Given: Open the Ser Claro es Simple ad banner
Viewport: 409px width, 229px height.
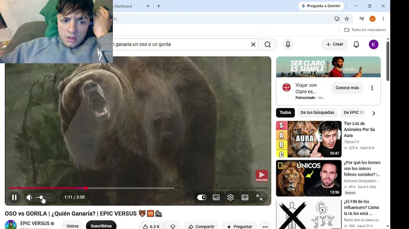Looking at the screenshot, I should click(328, 67).
